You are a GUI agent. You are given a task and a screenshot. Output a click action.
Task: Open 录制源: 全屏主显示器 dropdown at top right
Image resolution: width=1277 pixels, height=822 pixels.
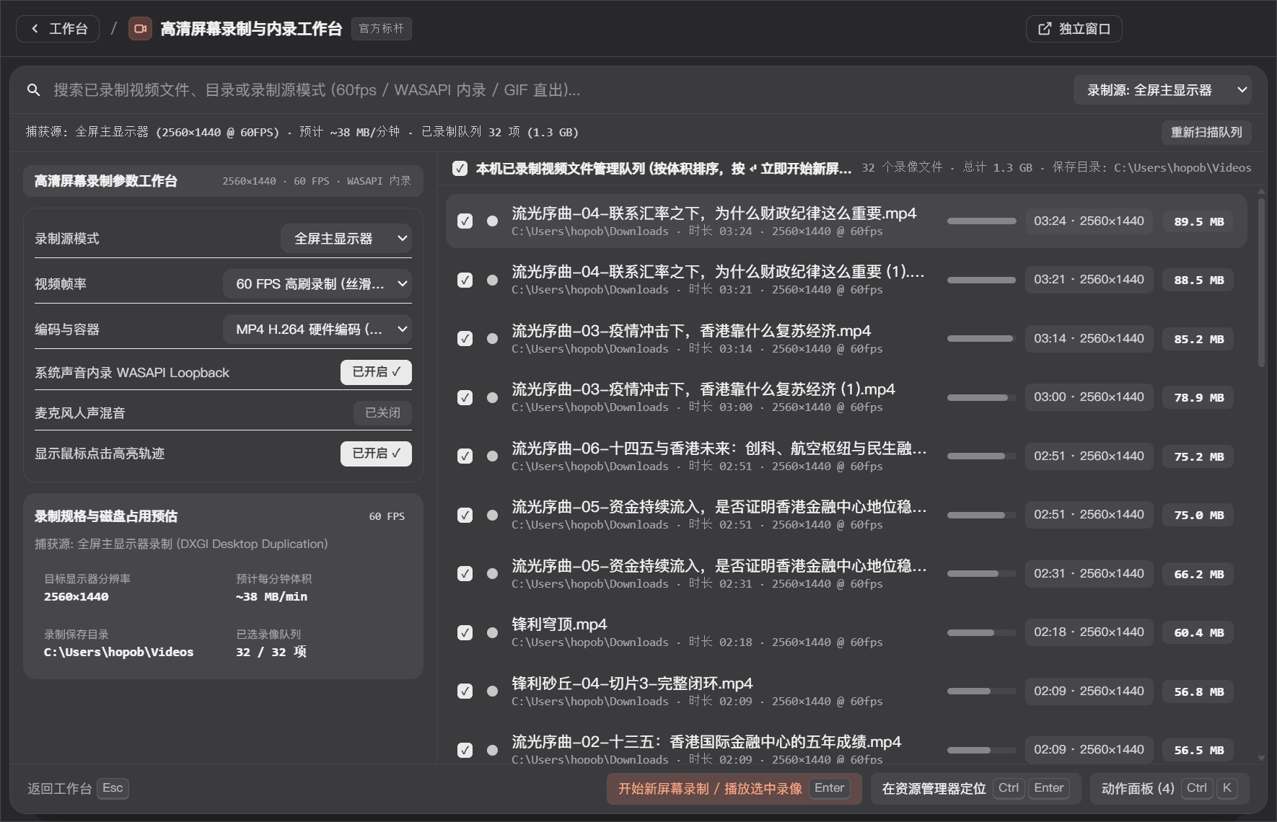pyautogui.click(x=1162, y=90)
